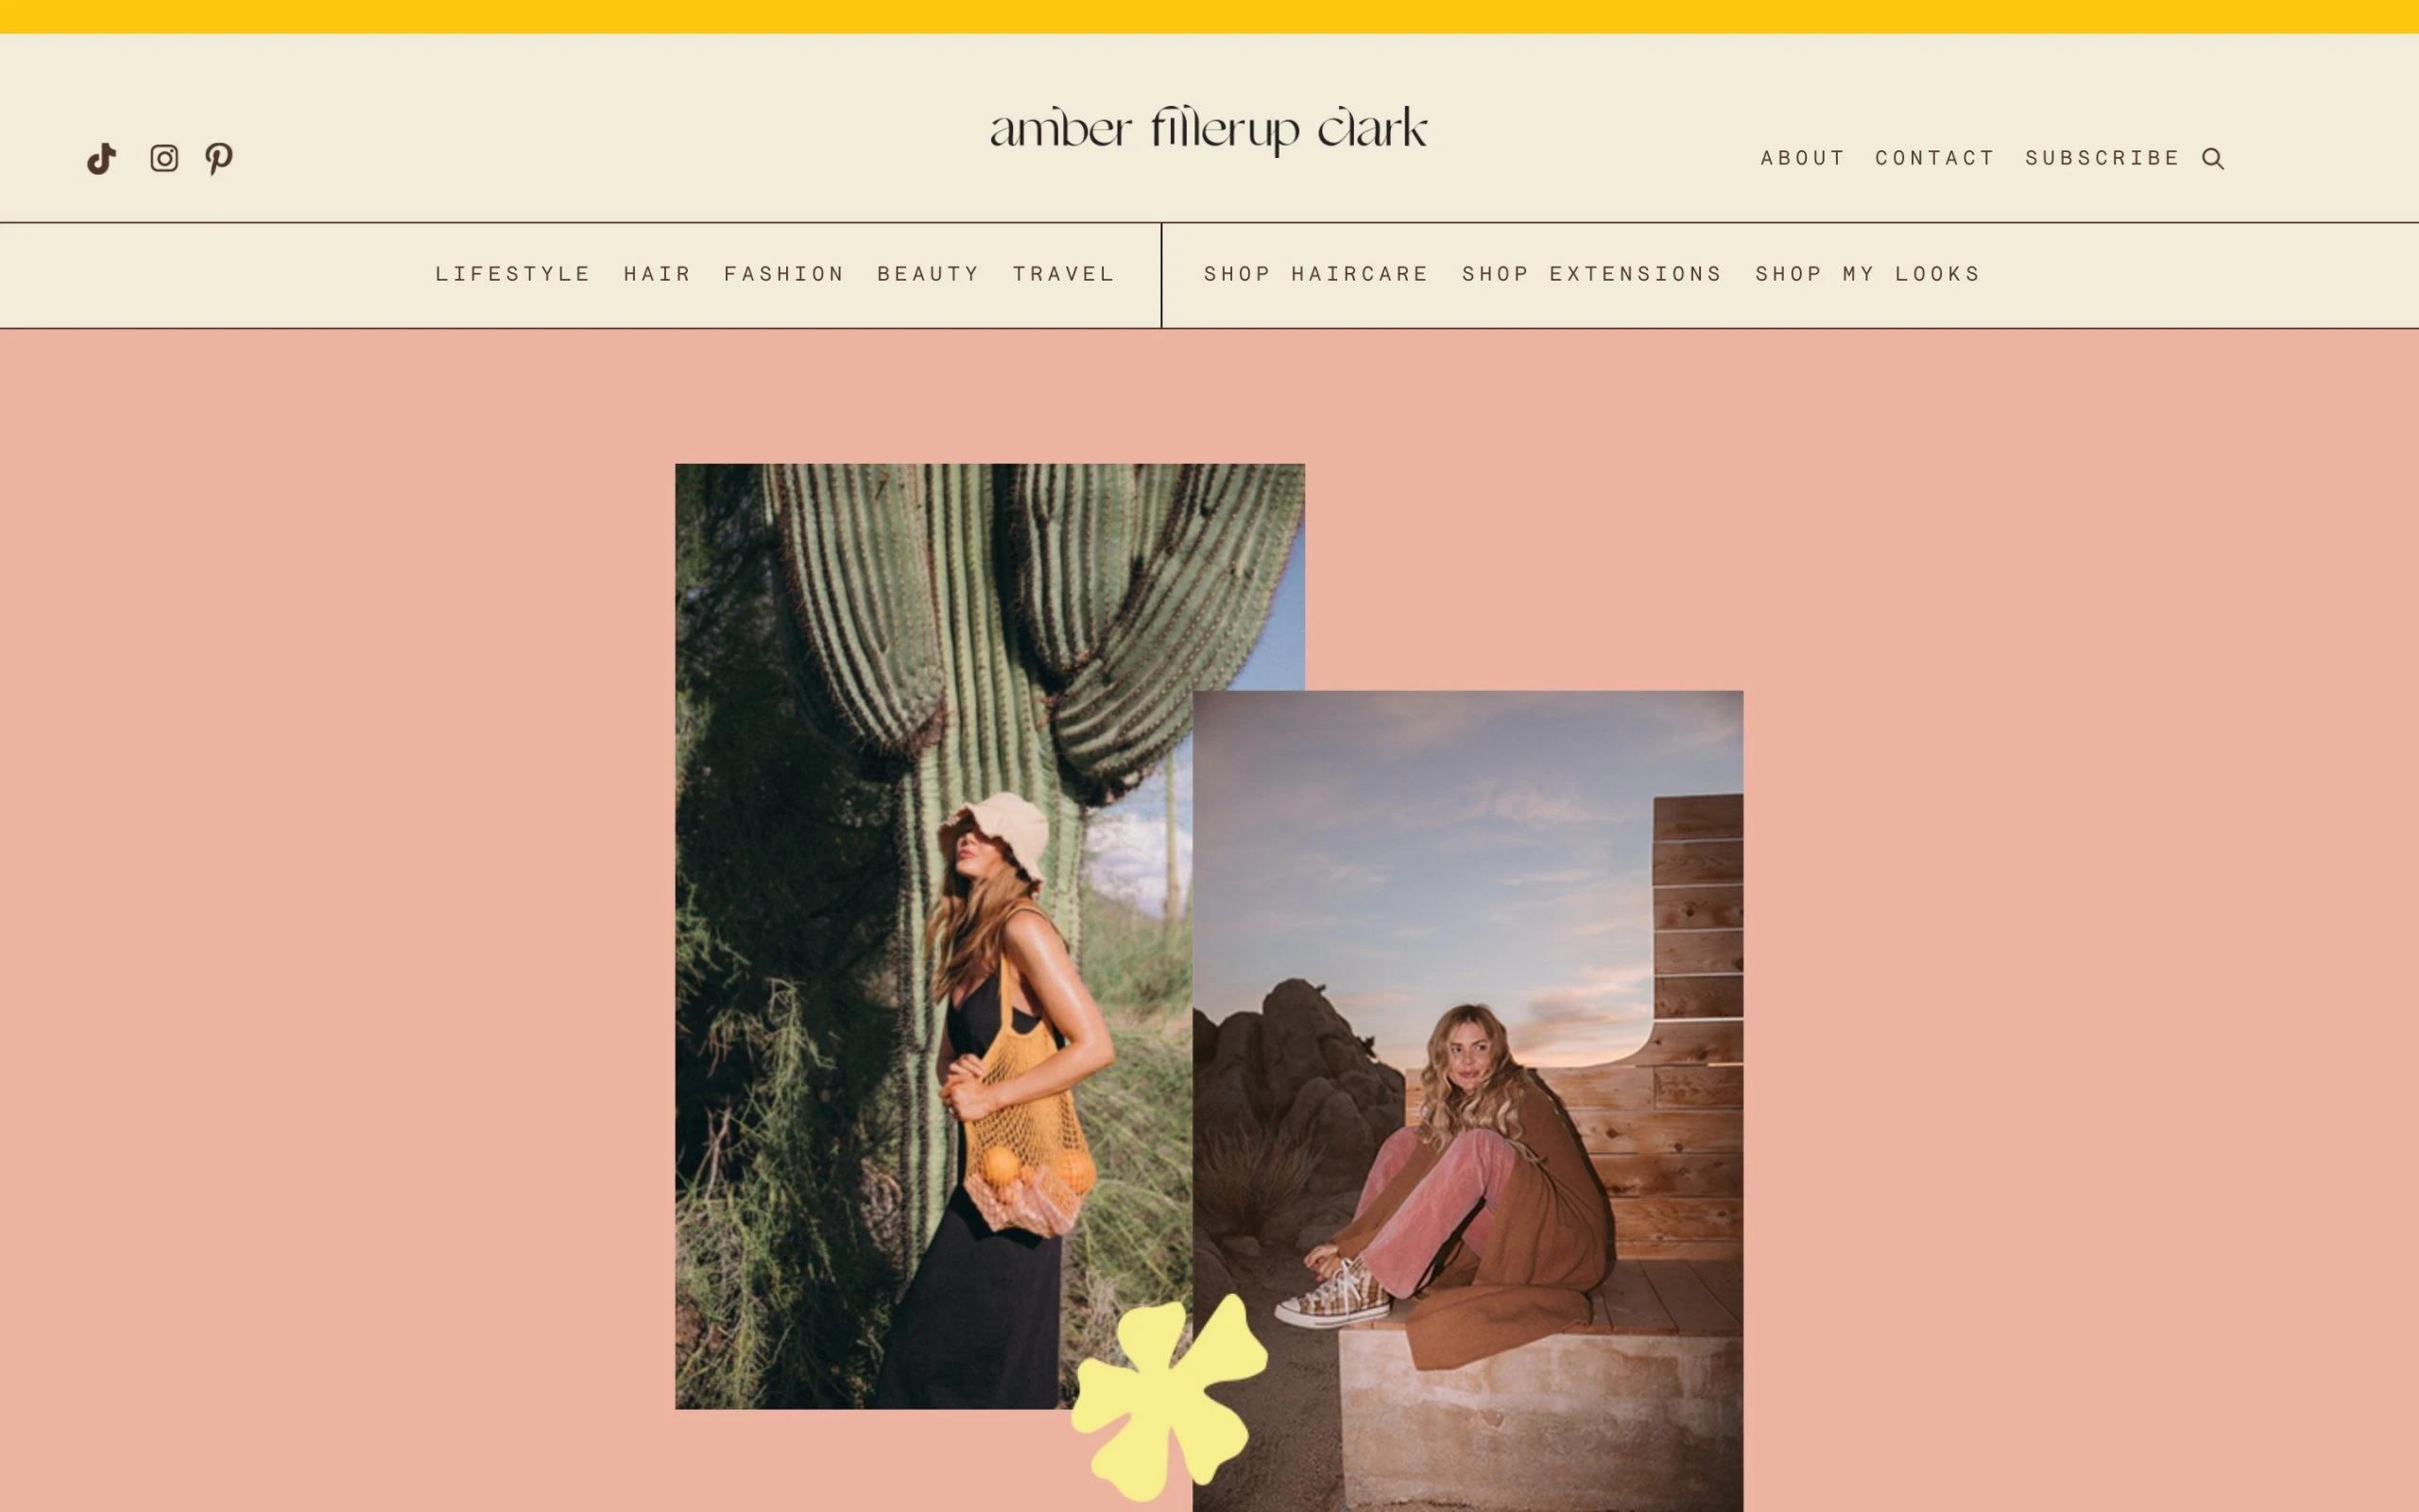Open Shop Extensions link
2419x1512 pixels.
pyautogui.click(x=1592, y=274)
